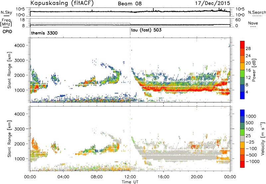Click the "08:00" time tick label

pos(97,177)
